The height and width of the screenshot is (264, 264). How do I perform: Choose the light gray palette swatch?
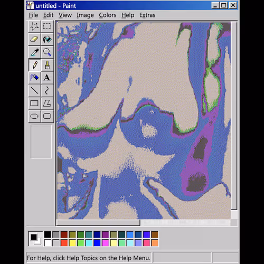point(56,243)
